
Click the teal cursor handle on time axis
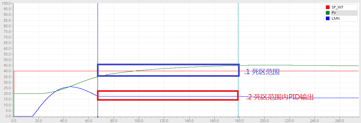click(238, 116)
